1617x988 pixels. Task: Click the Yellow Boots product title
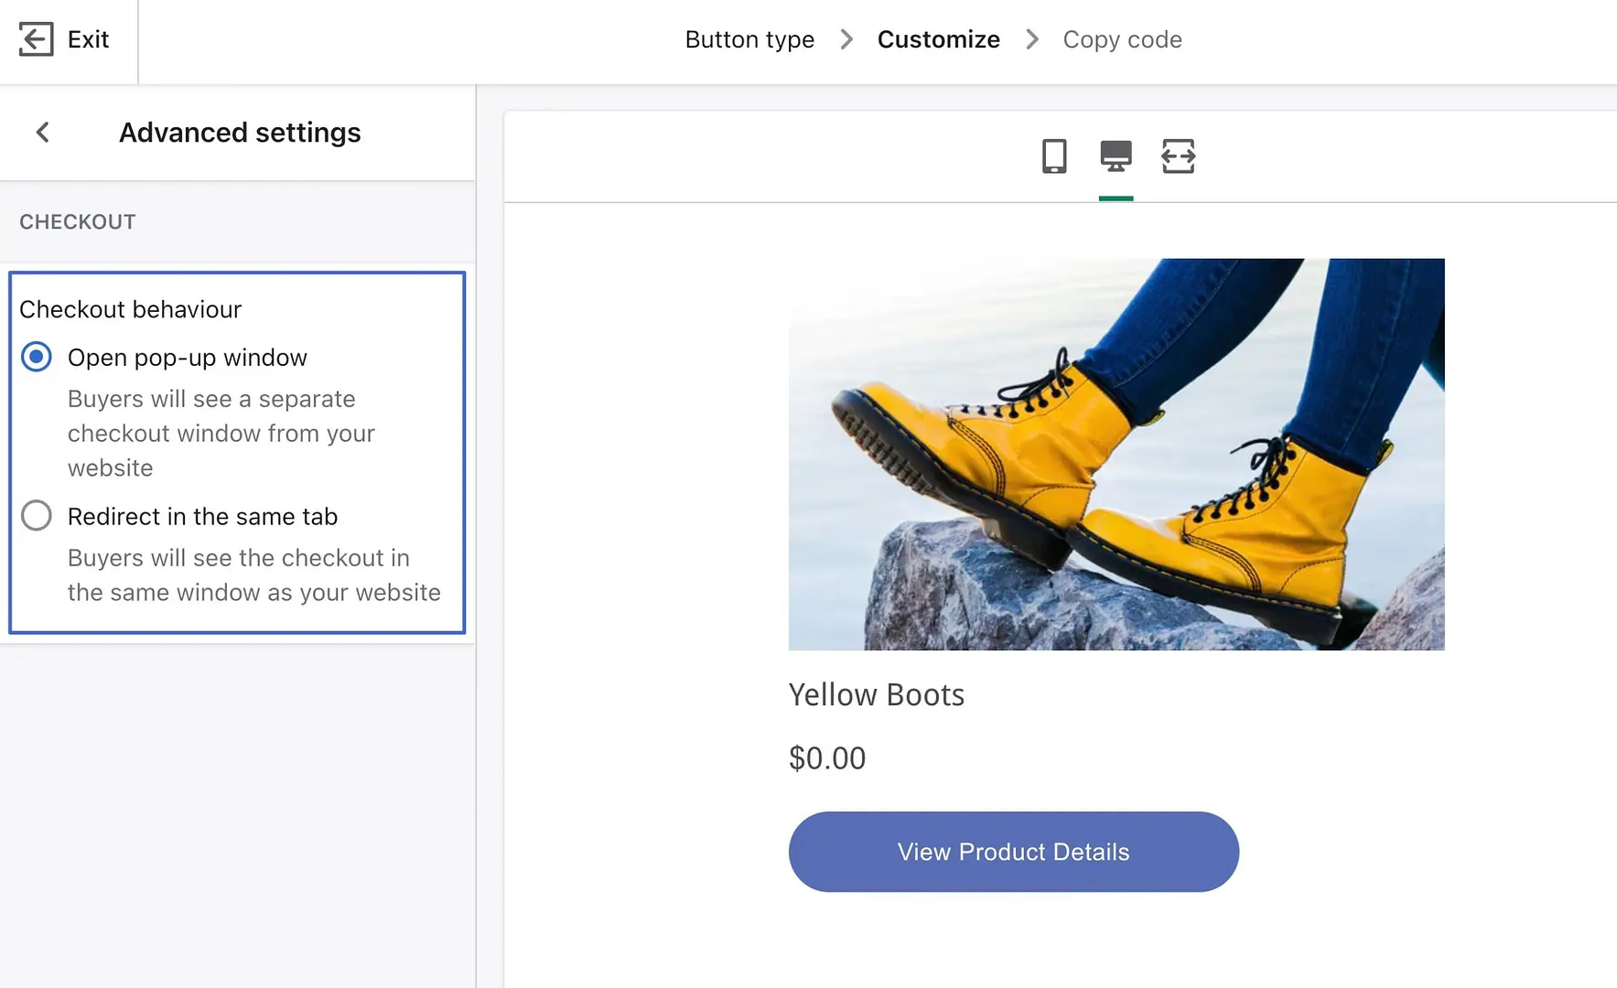tap(876, 695)
